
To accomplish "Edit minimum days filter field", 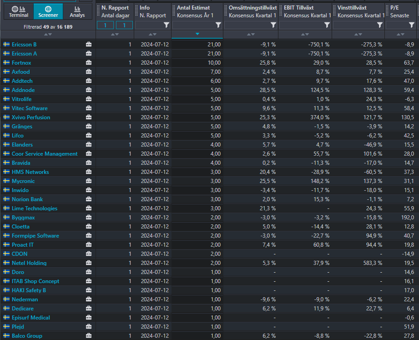I will pyautogui.click(x=105, y=25).
